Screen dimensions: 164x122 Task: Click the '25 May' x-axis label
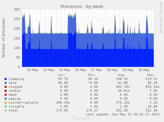tap(65, 70)
